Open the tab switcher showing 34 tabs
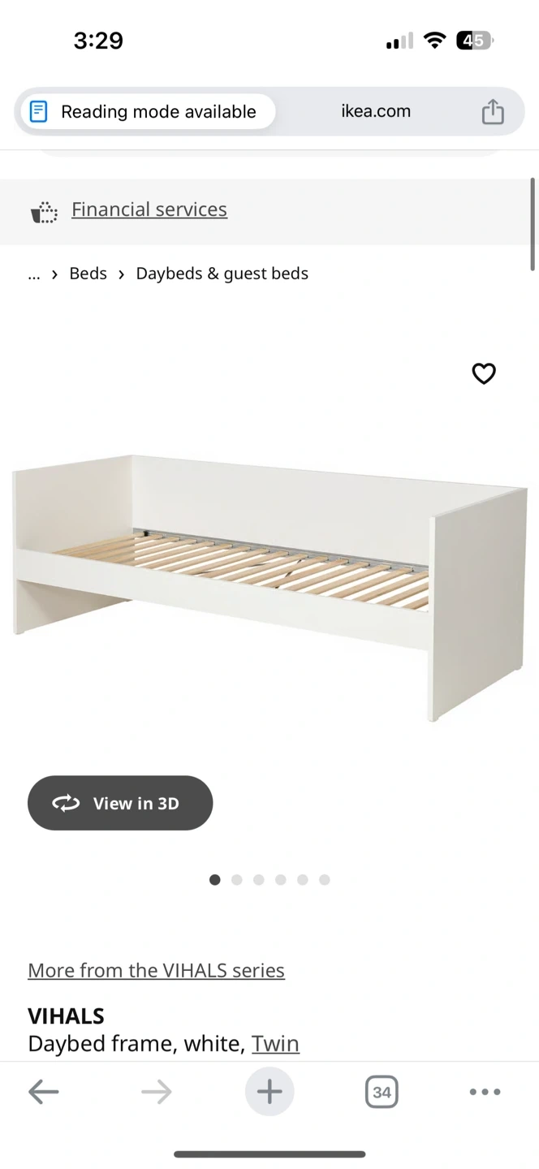The width and height of the screenshot is (539, 1169). pyautogui.click(x=382, y=1092)
